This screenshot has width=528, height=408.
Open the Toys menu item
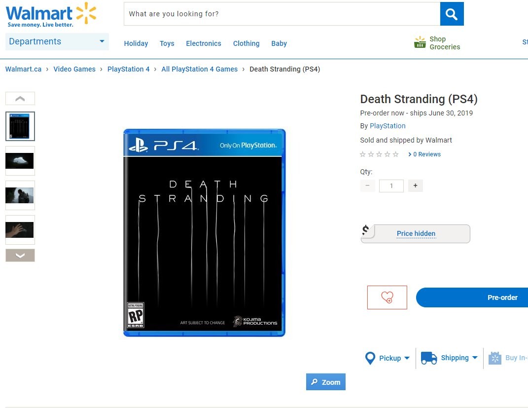[167, 43]
